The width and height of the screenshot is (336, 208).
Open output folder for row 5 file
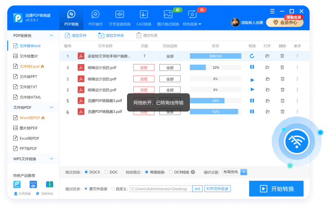click(x=267, y=101)
